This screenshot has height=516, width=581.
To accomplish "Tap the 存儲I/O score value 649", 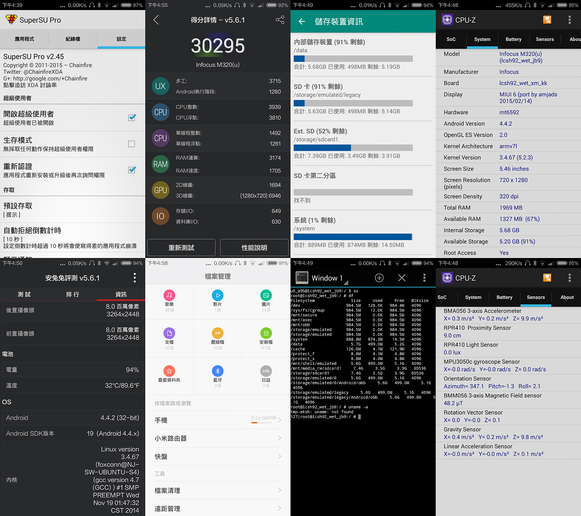I will 276,211.
